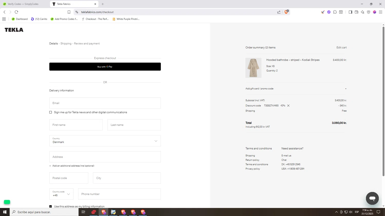Viewport: 385px width, 216px height.
Task: Click the TEKLA logo
Action: (14, 30)
